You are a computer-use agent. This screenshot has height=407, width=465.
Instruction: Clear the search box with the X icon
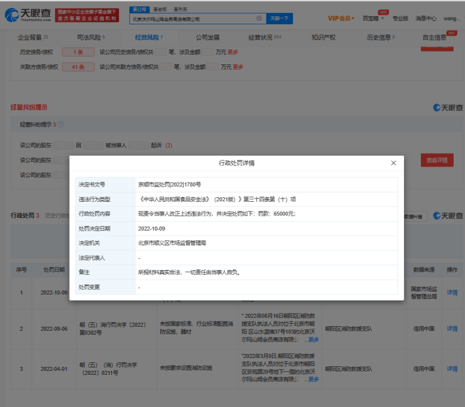[x=259, y=18]
